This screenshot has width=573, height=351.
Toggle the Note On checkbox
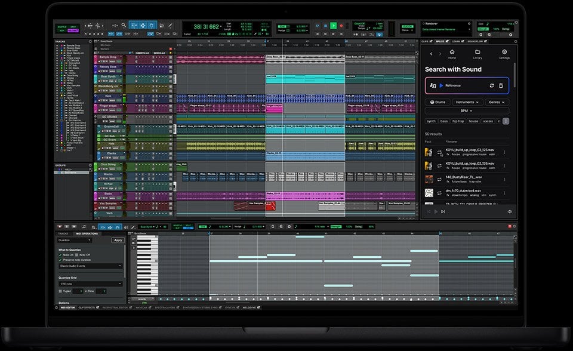point(60,255)
